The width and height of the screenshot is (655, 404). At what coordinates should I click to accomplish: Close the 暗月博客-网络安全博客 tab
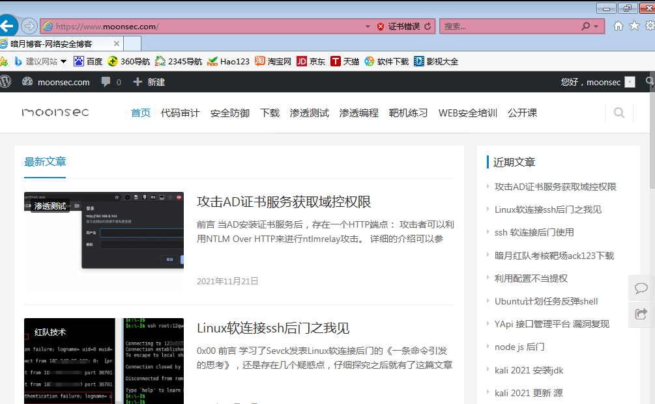[117, 44]
